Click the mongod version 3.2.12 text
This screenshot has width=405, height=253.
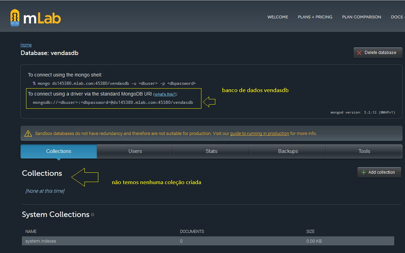(x=363, y=113)
